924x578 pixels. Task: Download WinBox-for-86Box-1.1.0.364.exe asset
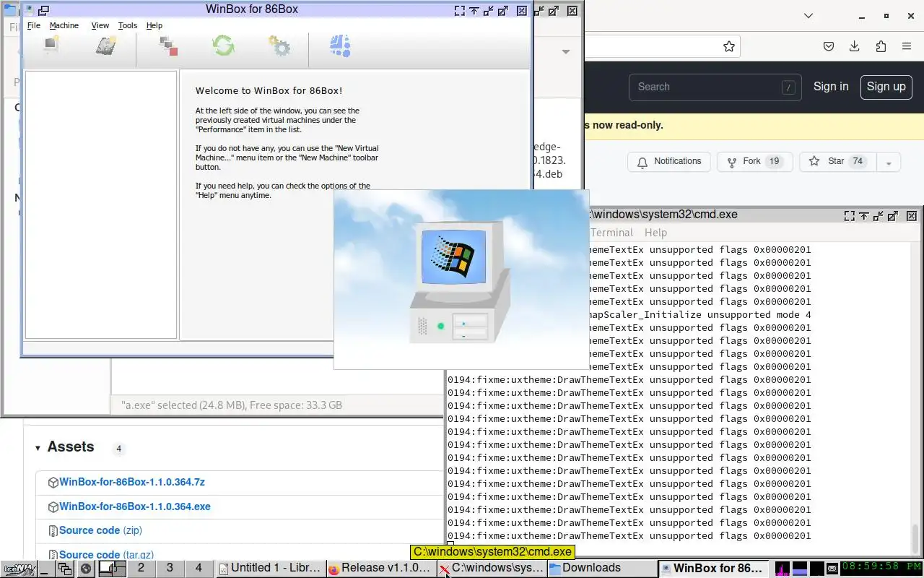(x=135, y=506)
